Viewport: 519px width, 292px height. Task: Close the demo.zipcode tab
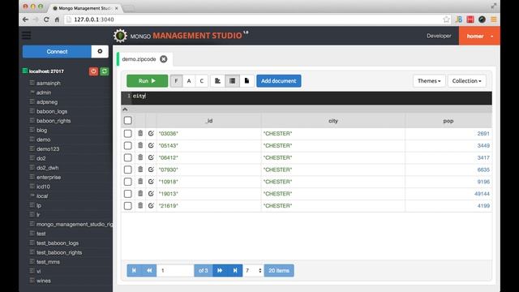(x=164, y=59)
